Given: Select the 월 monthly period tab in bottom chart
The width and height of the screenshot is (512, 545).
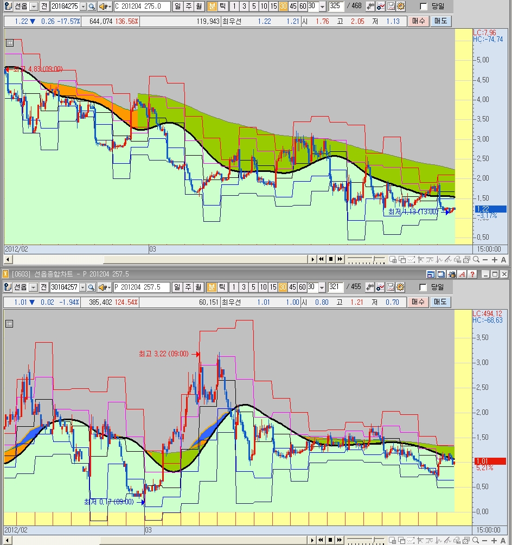Looking at the screenshot, I should point(199,287).
